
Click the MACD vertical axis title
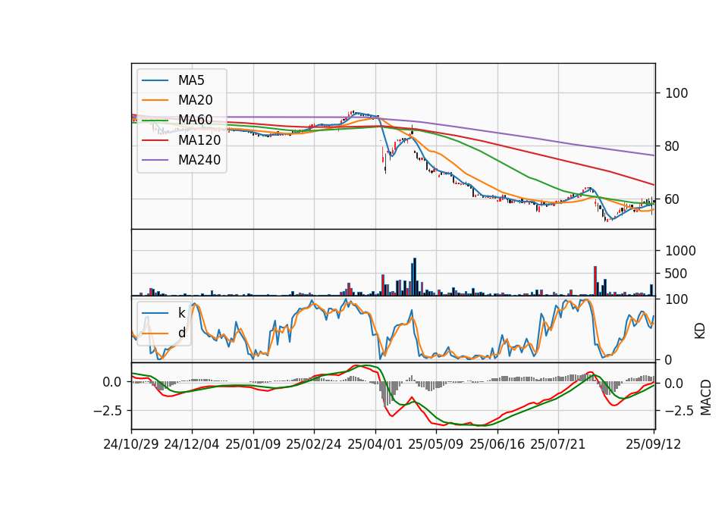tap(706, 397)
